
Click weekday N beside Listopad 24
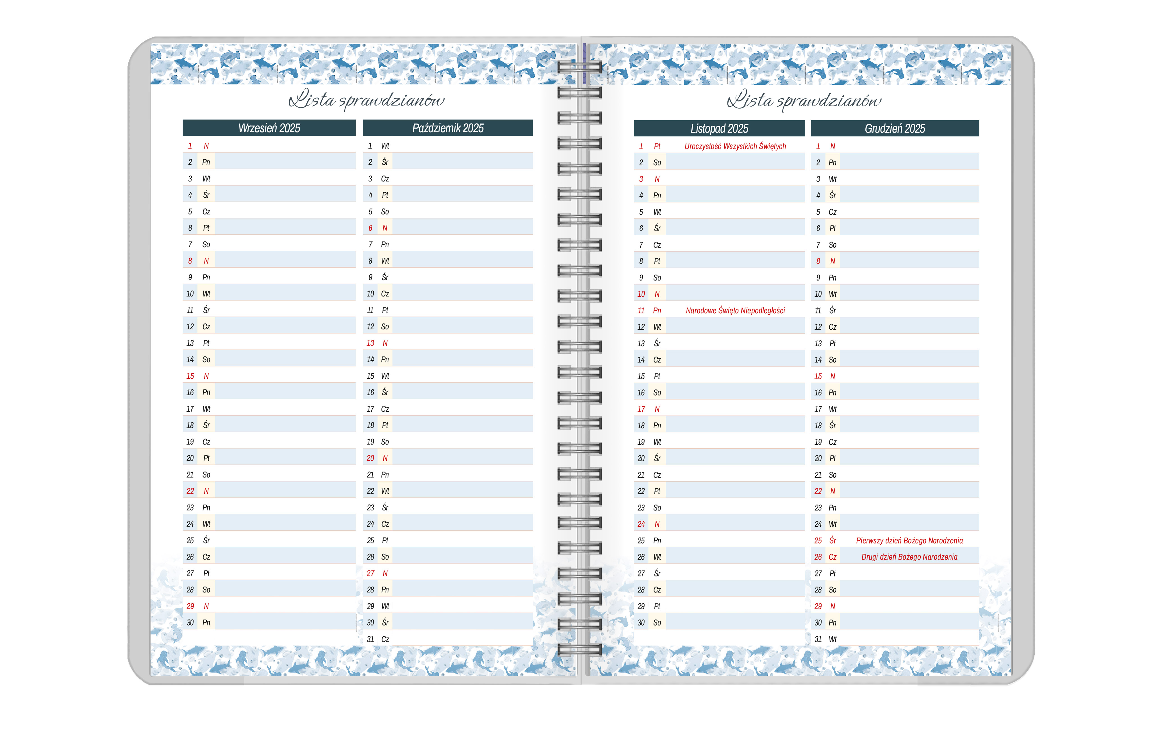click(657, 524)
